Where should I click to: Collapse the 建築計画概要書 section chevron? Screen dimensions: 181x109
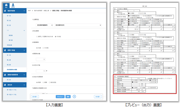24,75
